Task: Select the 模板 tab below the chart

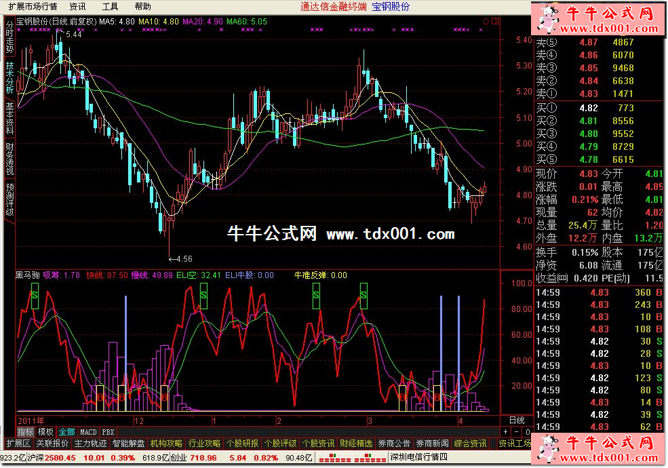Action: [45, 432]
